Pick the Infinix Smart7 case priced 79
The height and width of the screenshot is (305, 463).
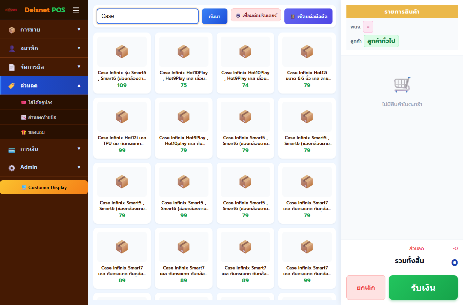coord(307,193)
